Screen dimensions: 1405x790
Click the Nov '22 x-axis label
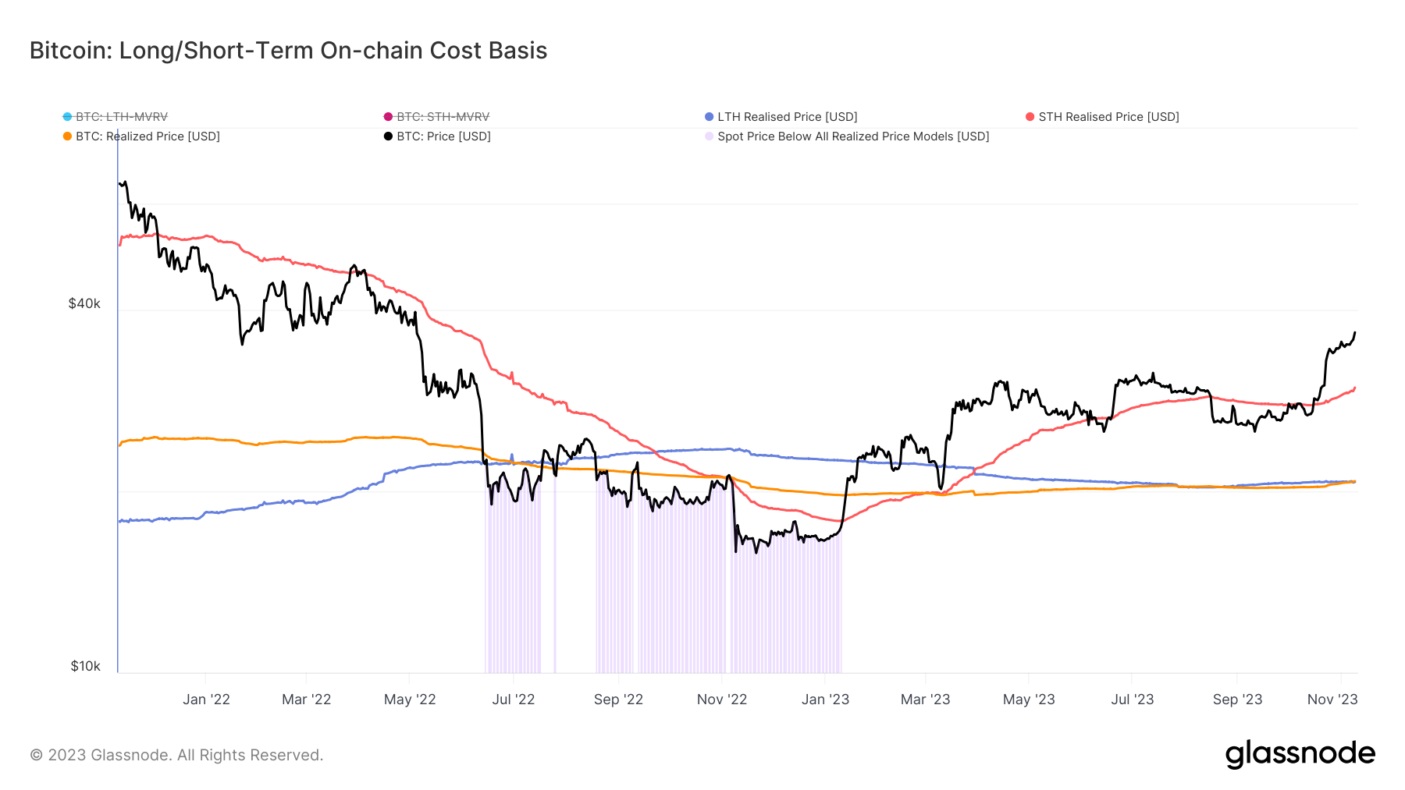coord(722,700)
